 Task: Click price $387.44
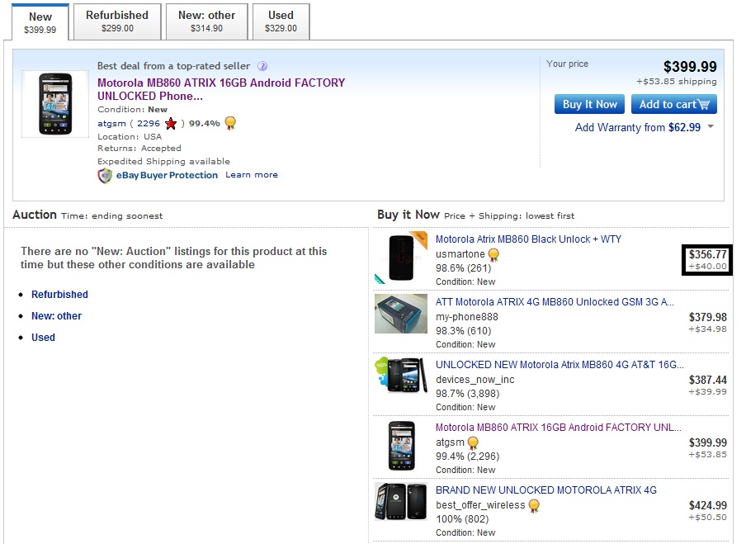[707, 381]
